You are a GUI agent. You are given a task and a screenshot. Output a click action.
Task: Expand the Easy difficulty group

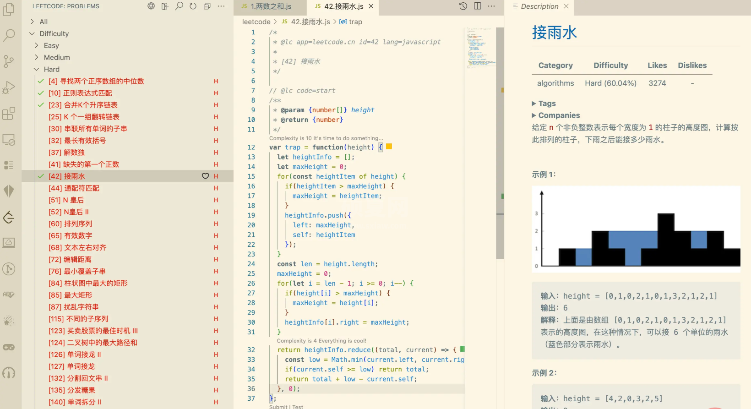point(37,45)
